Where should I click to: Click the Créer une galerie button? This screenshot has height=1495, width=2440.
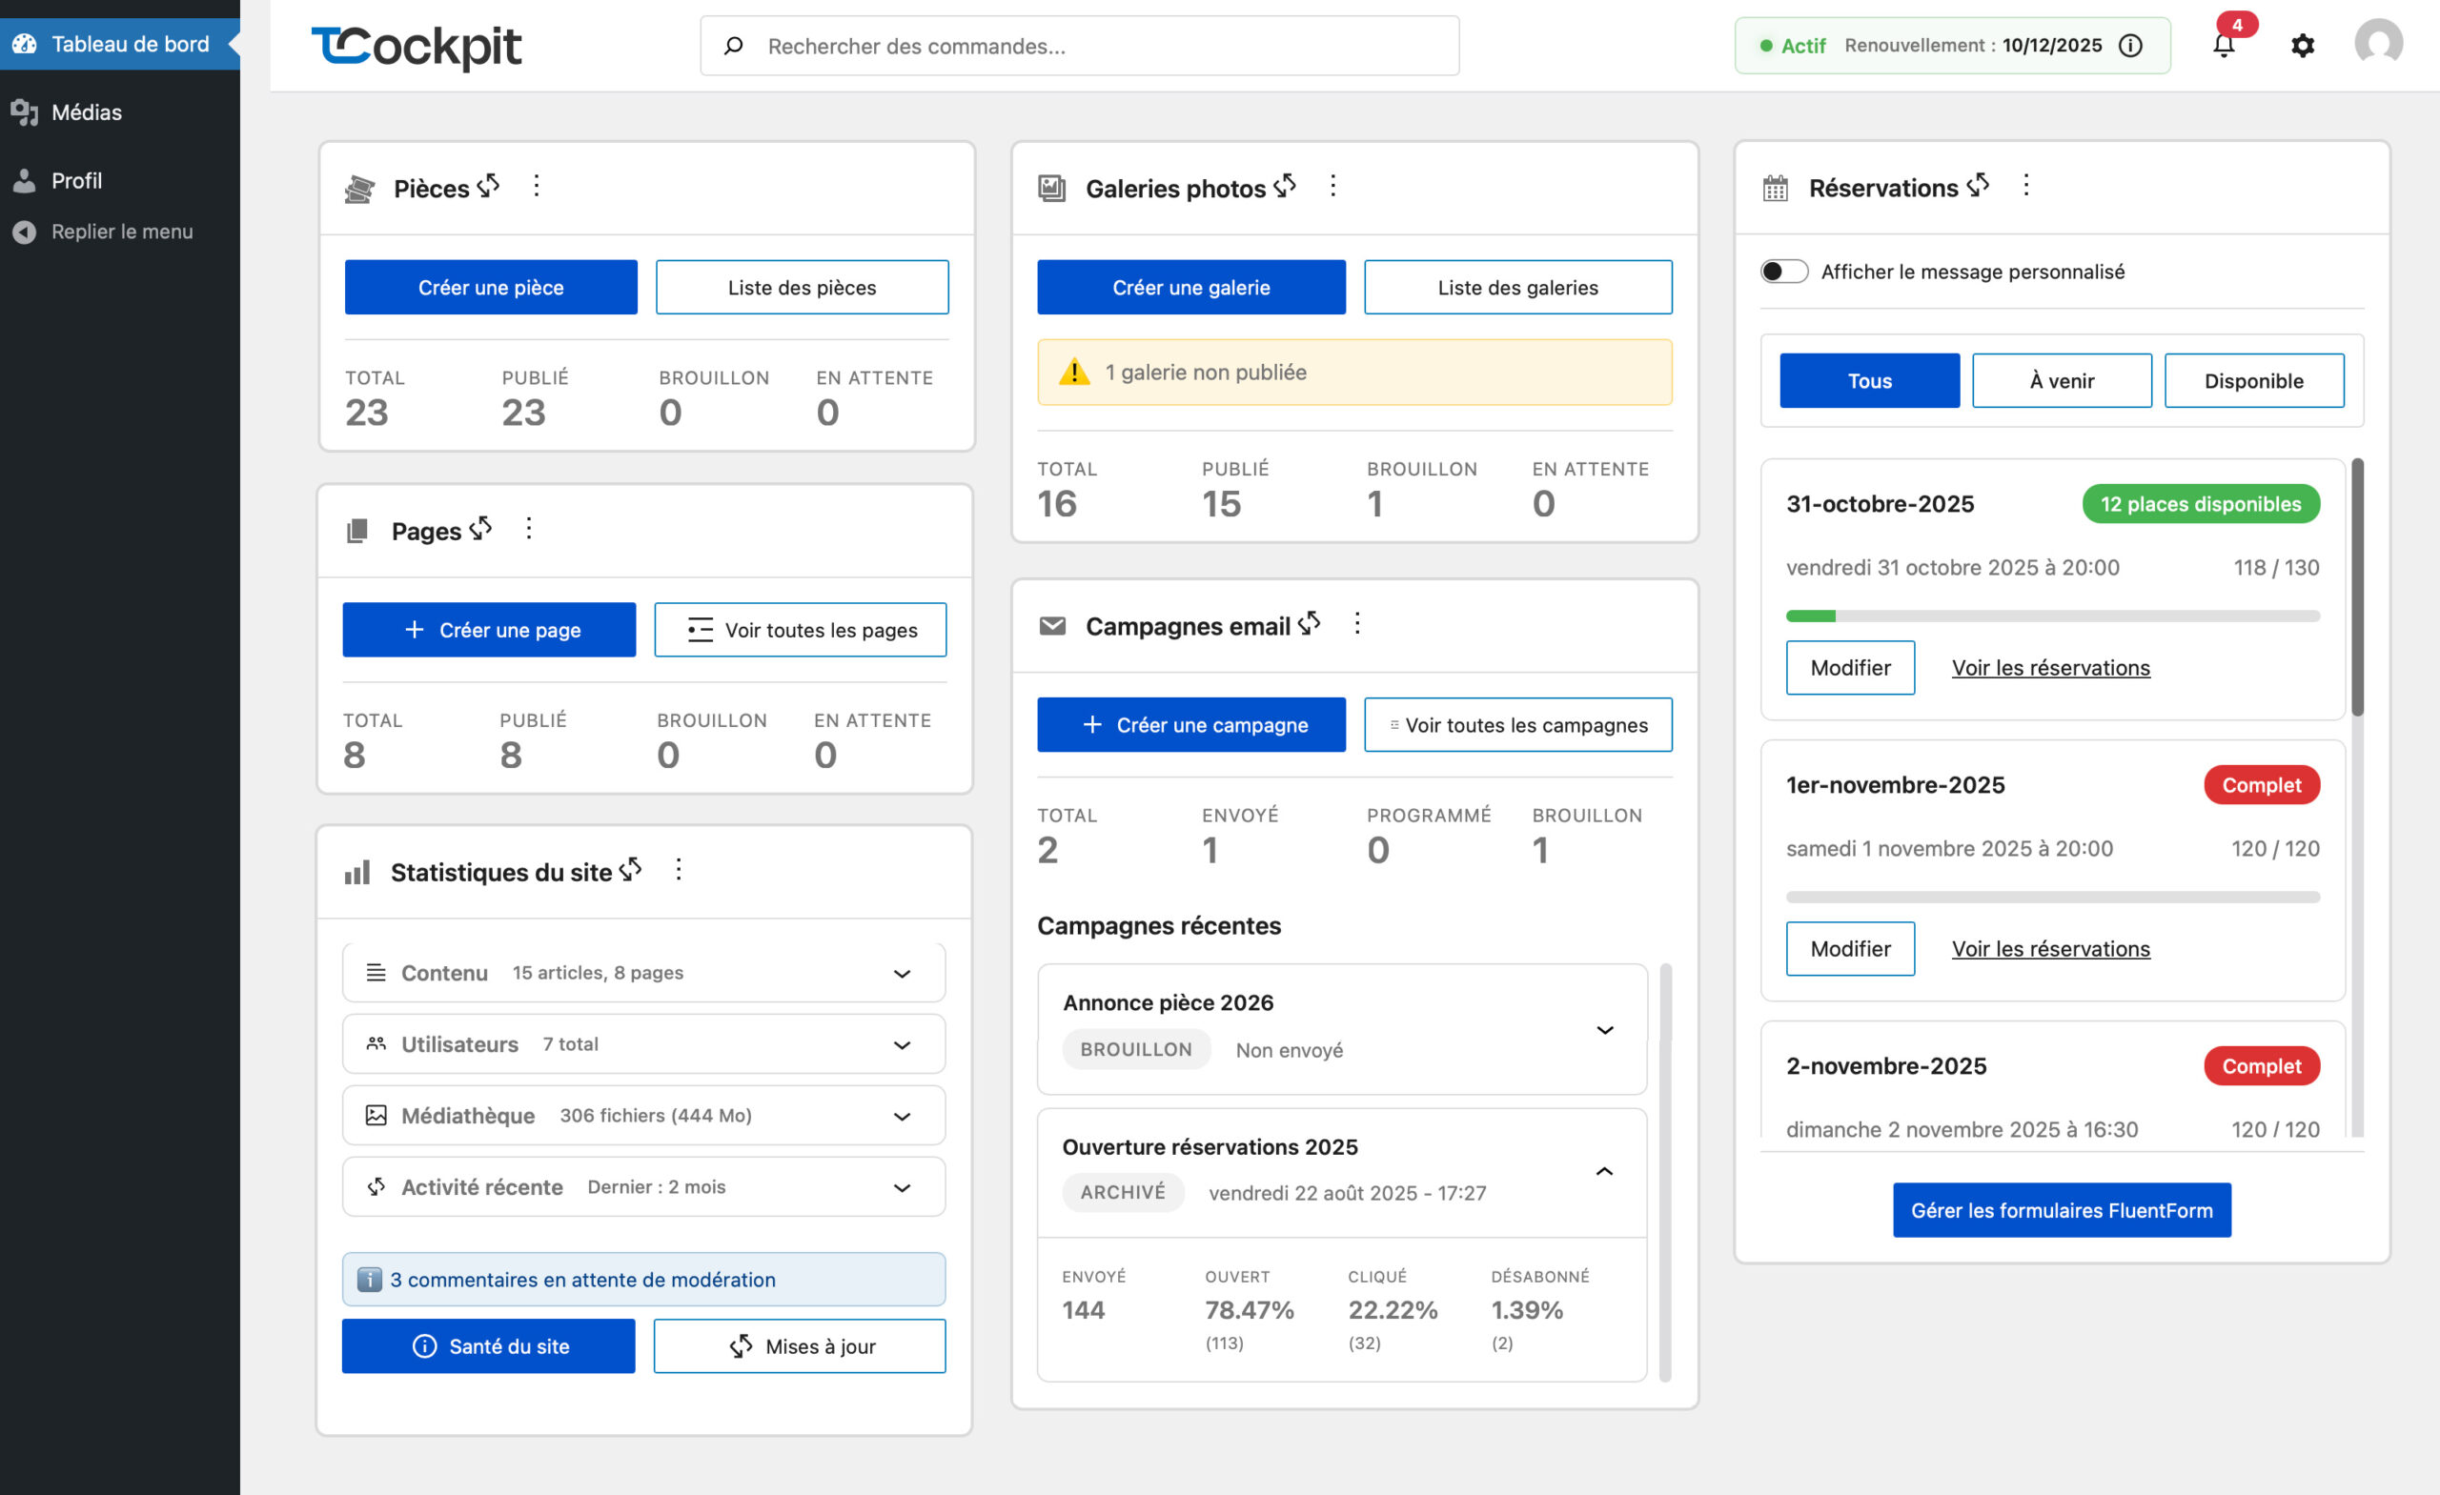[1191, 287]
